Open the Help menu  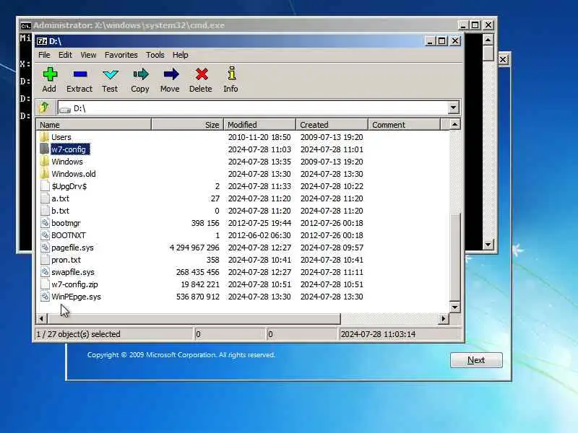(180, 55)
